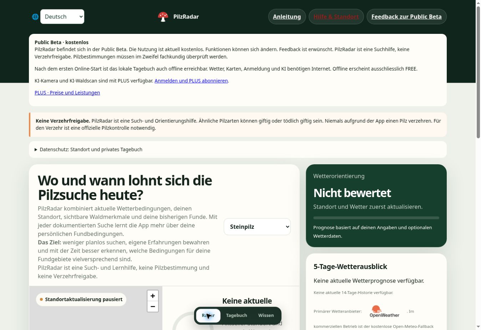The width and height of the screenshot is (481, 330).
Task: Open the Steinpilz mushroom selector
Action: pyautogui.click(x=257, y=227)
